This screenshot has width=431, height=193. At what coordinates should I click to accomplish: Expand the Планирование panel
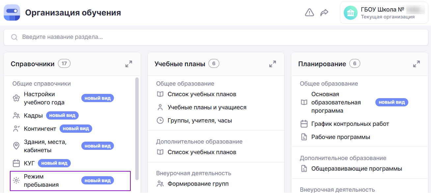tap(417, 64)
